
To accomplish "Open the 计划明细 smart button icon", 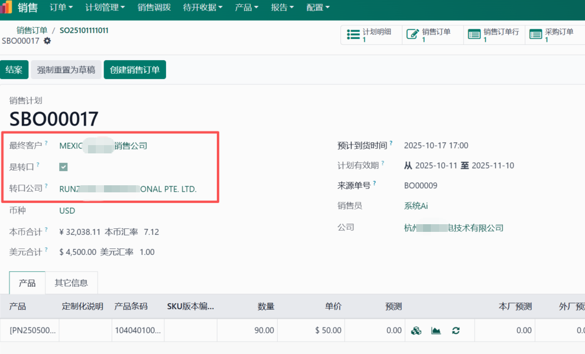I will click(x=353, y=34).
